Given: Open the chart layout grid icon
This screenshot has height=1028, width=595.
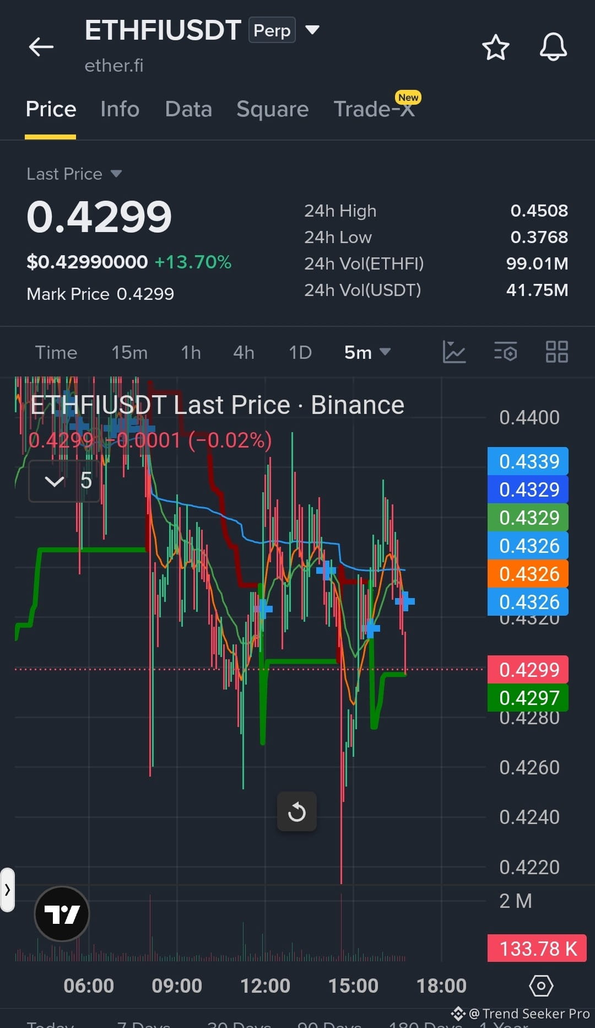Looking at the screenshot, I should tap(557, 352).
